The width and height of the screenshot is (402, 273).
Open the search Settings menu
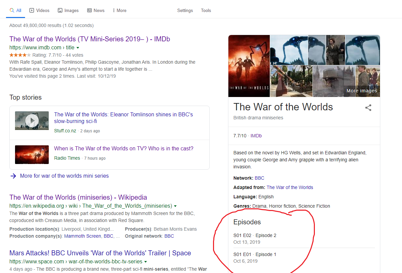point(185,10)
